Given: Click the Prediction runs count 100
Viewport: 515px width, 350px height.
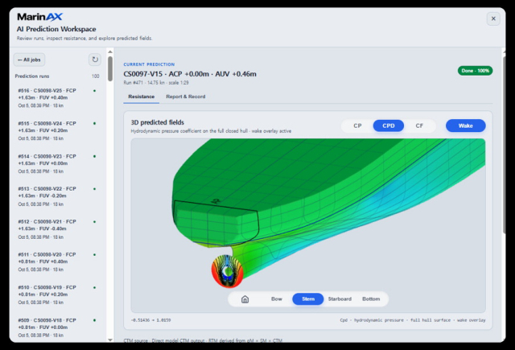Looking at the screenshot, I should coord(95,76).
